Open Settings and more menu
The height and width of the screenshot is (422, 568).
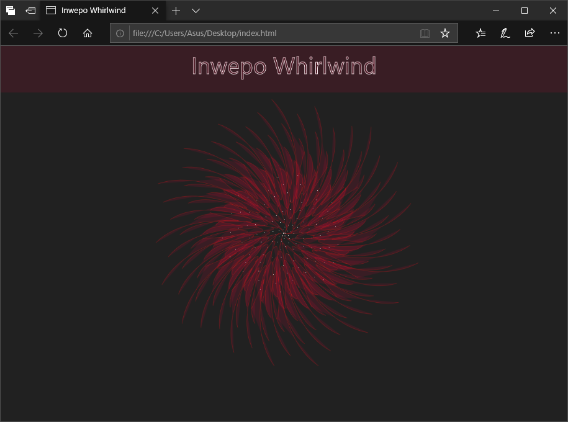tap(554, 33)
